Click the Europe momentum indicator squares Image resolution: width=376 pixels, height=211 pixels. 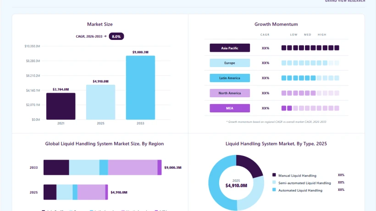point(310,63)
